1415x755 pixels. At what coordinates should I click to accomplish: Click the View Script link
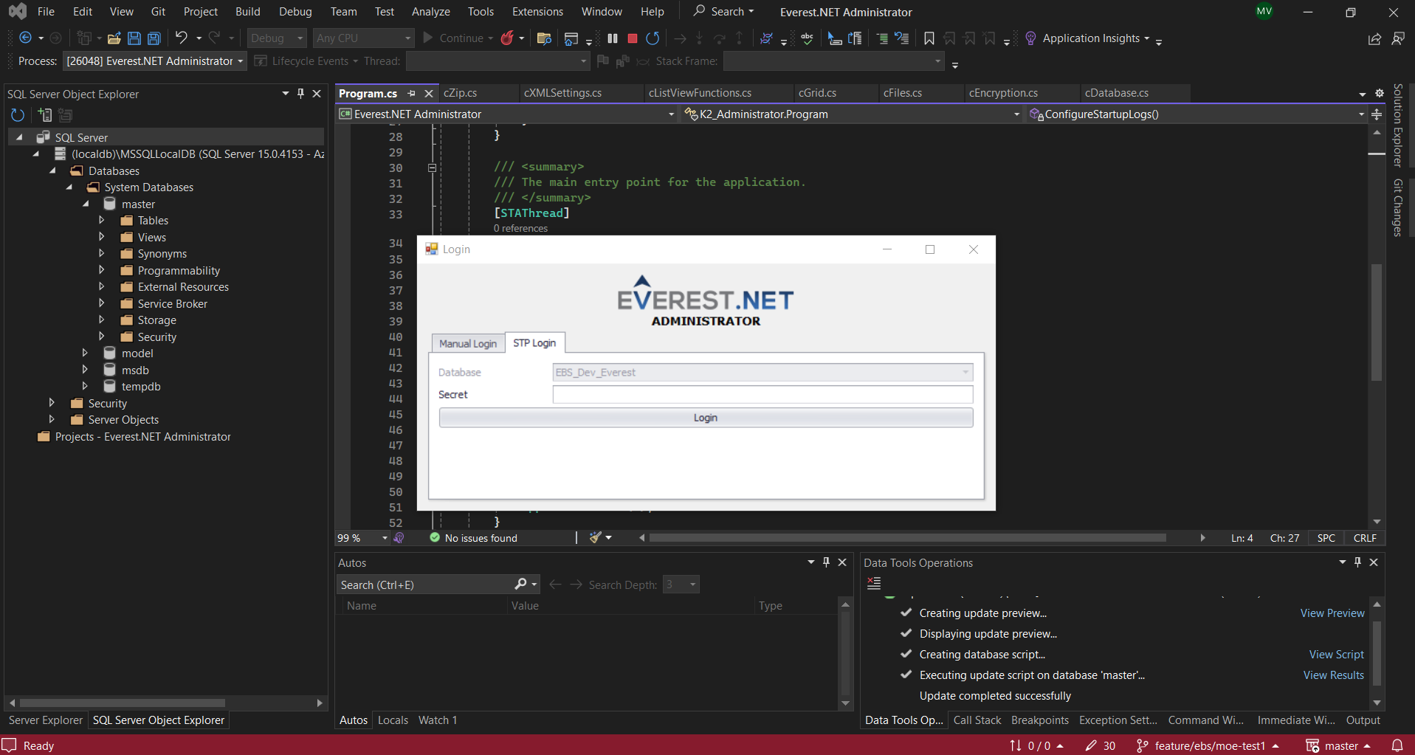pos(1337,655)
